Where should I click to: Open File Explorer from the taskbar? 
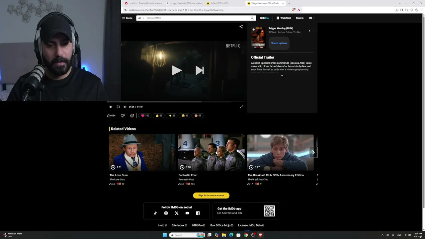[224, 235]
